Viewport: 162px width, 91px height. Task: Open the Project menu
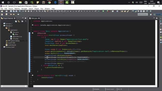(37, 9)
